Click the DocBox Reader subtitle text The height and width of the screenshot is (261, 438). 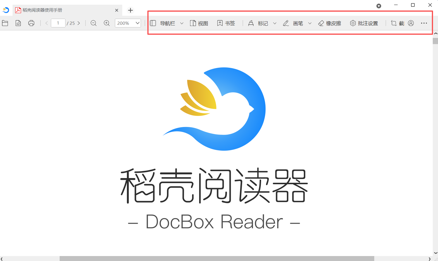coord(214,222)
